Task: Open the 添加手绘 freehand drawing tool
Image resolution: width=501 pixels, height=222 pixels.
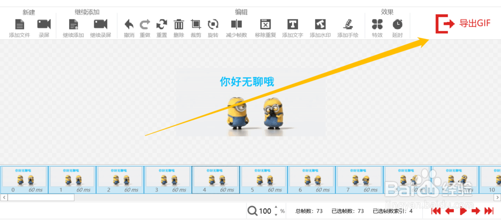Action: (x=348, y=24)
